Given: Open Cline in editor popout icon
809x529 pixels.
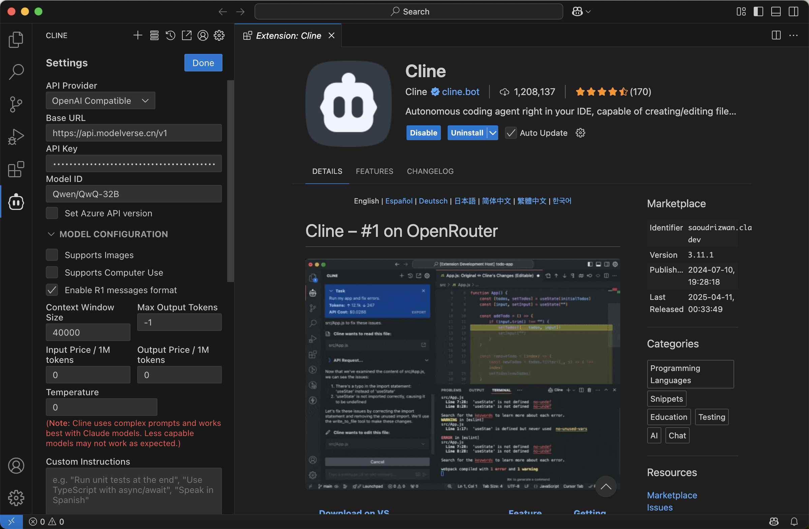Looking at the screenshot, I should (187, 35).
